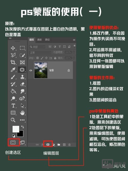Filter for smart object layers
The height and width of the screenshot is (171, 128).
click(x=69, y=47)
